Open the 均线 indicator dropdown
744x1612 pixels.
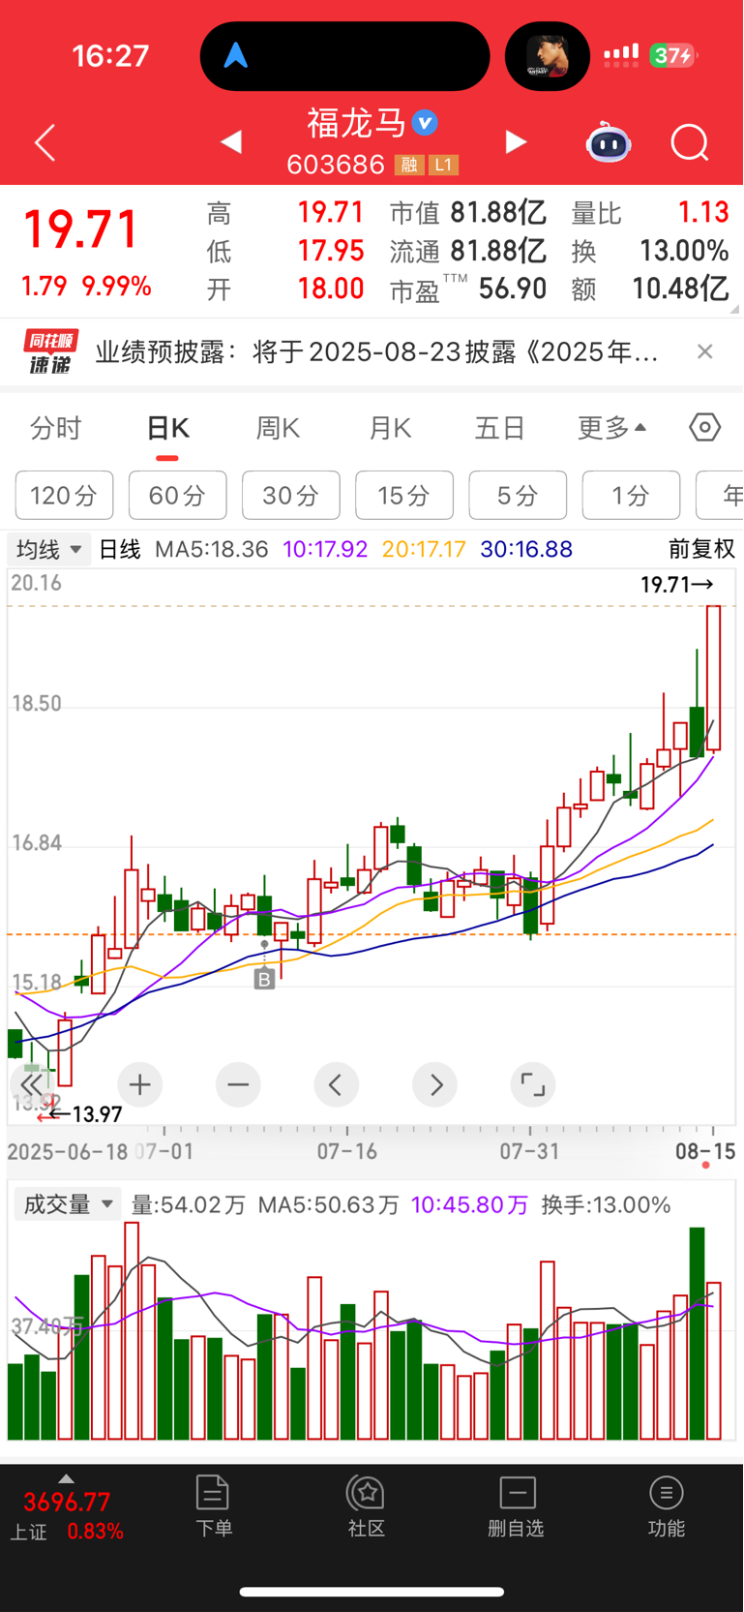49,550
